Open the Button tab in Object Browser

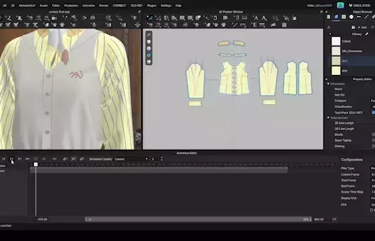(x=352, y=17)
